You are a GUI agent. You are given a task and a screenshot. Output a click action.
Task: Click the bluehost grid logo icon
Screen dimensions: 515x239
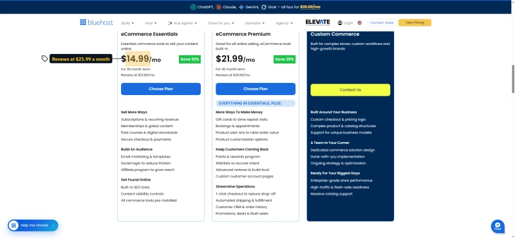[83, 22]
